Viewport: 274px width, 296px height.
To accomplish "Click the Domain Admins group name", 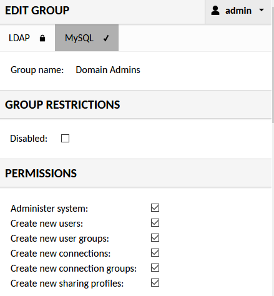I will pos(108,70).
